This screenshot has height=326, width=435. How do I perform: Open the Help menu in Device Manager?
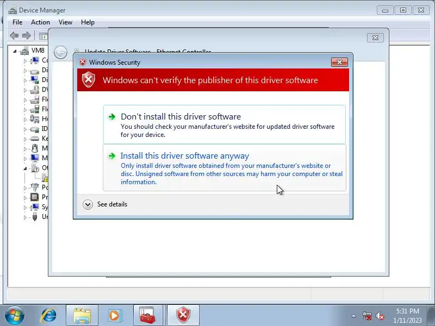click(88, 22)
